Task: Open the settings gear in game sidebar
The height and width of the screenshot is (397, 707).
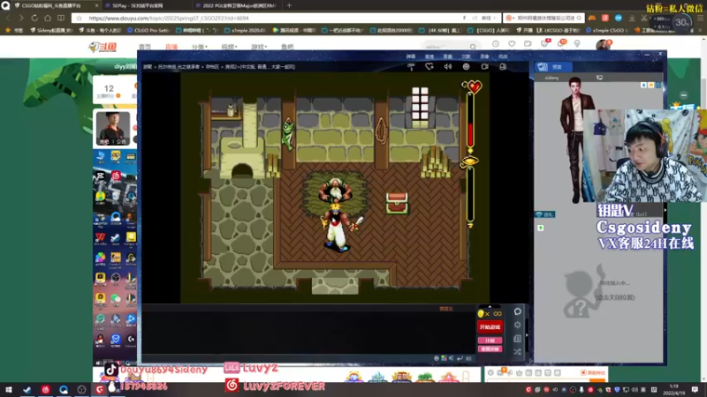Action: (518, 325)
